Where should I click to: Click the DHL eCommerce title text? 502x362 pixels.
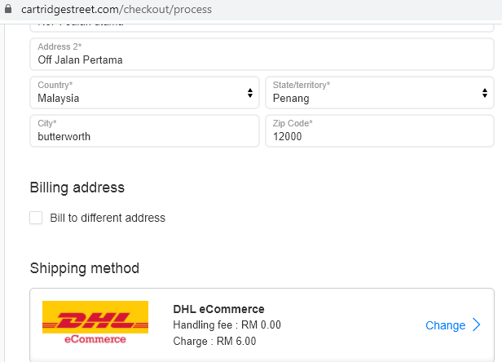(x=218, y=309)
